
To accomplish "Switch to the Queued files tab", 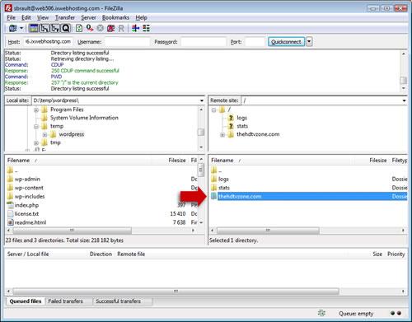I will [26, 301].
